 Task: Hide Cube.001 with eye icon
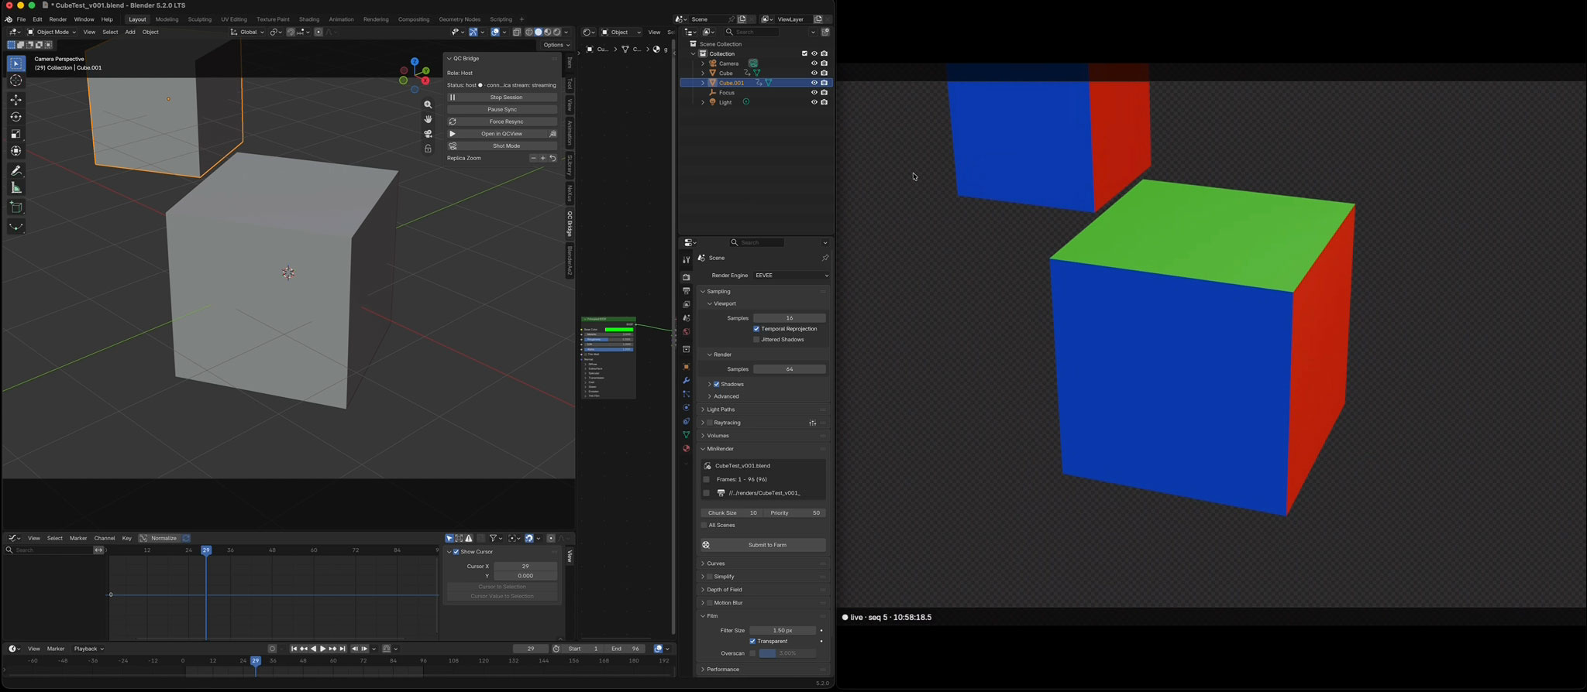[814, 83]
